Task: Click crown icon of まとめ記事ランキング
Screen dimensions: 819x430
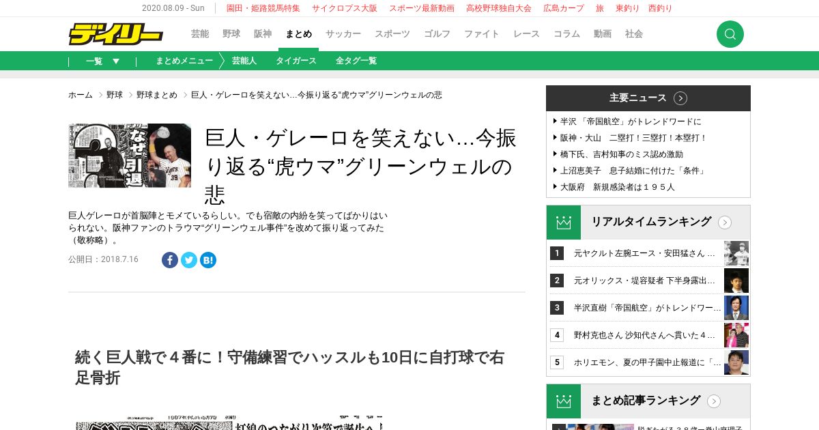Action: tap(564, 401)
